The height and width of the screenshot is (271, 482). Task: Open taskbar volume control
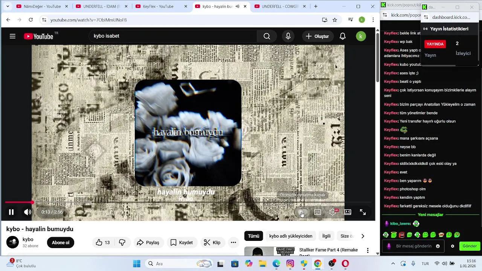pyautogui.click(x=445, y=264)
